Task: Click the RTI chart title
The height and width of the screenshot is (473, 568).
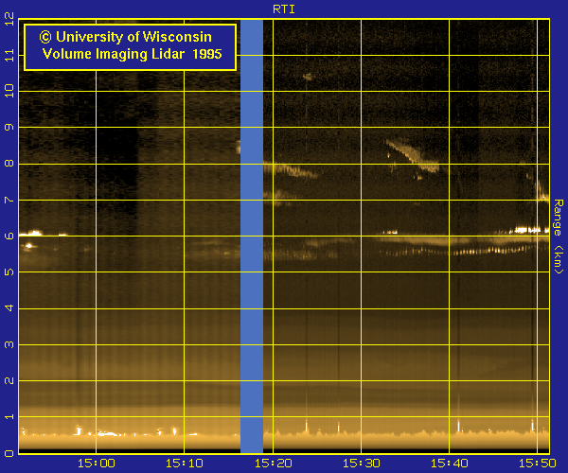Action: click(284, 9)
